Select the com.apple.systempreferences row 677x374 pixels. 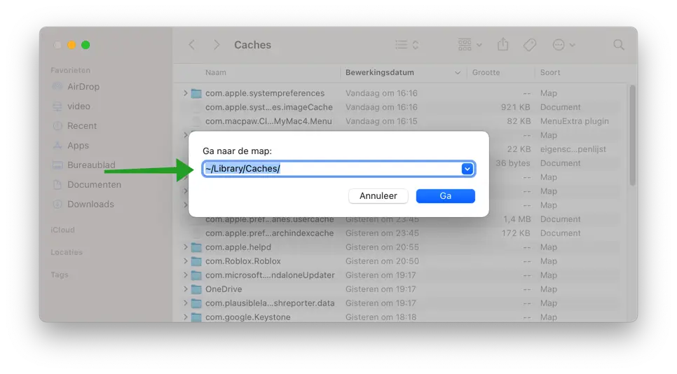coord(401,93)
